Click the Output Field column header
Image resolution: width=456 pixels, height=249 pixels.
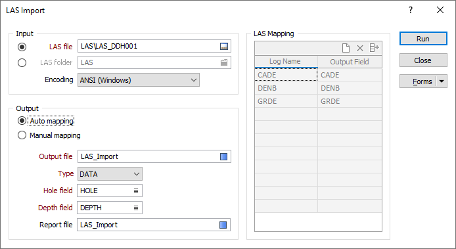tap(350, 62)
